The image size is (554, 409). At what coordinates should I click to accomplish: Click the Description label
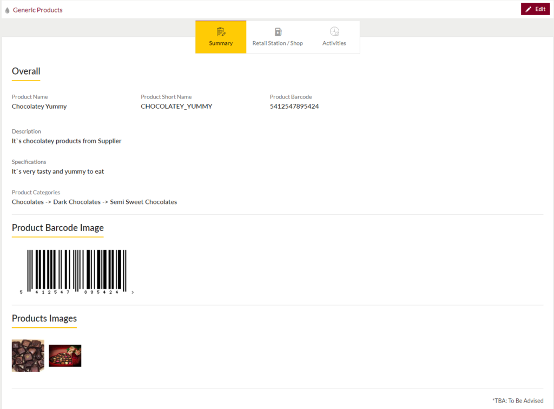[x=26, y=131]
